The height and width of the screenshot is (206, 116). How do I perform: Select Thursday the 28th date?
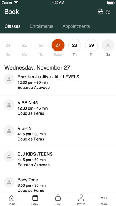click(x=75, y=45)
